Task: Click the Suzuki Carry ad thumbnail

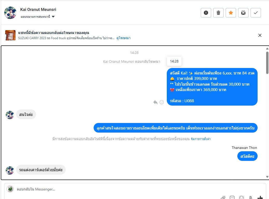Action: (x=10, y=35)
